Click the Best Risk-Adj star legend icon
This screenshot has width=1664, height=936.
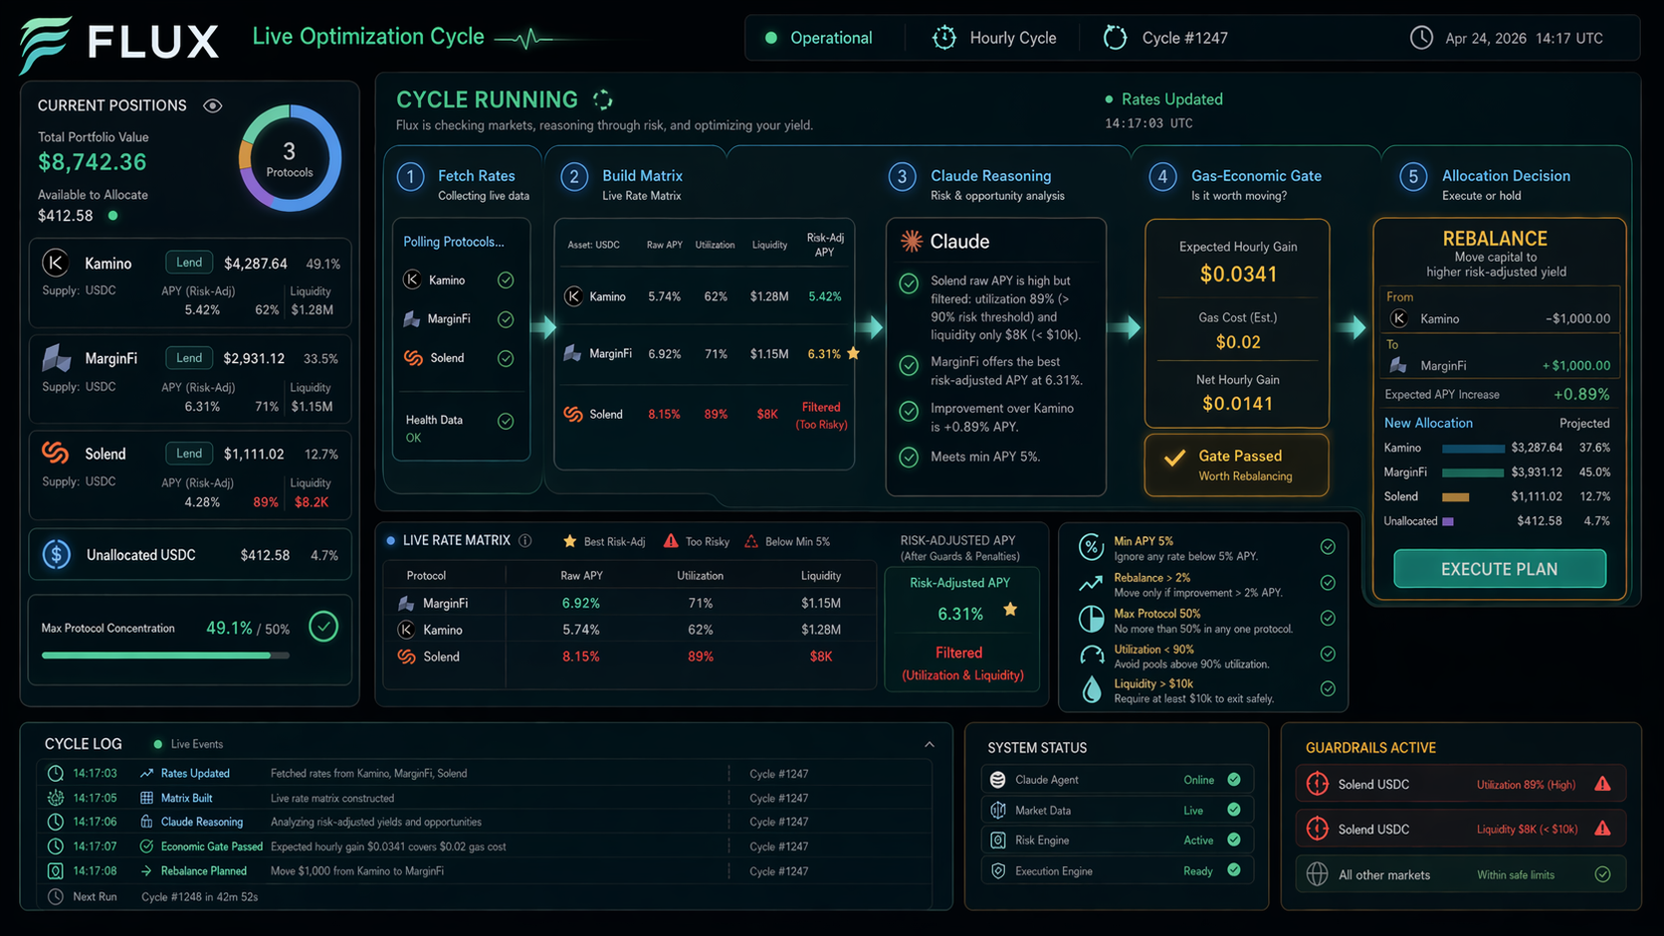point(569,541)
